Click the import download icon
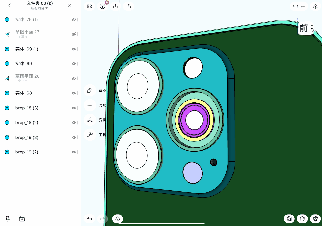 pos(115,6)
